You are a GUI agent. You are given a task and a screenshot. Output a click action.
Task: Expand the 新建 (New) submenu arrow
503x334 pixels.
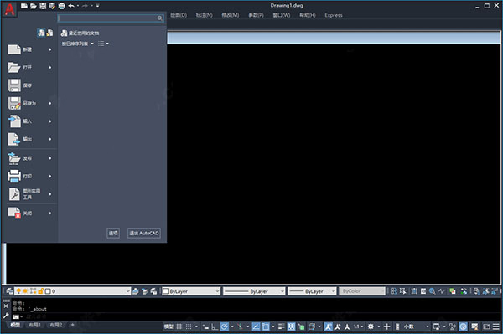[50, 49]
